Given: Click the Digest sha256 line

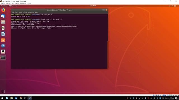Looking at the screenshot, I should coord(44,26).
